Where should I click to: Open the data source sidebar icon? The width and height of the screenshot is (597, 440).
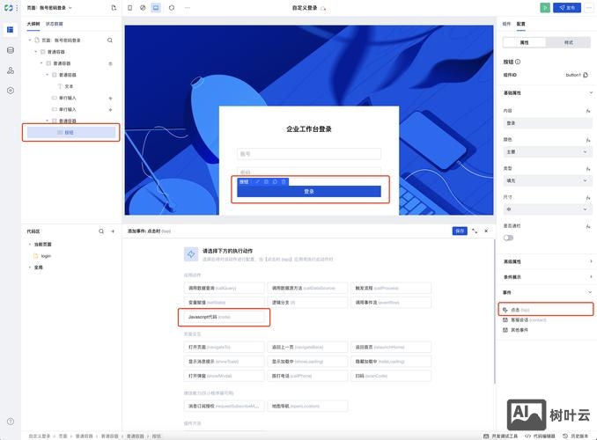pos(11,49)
